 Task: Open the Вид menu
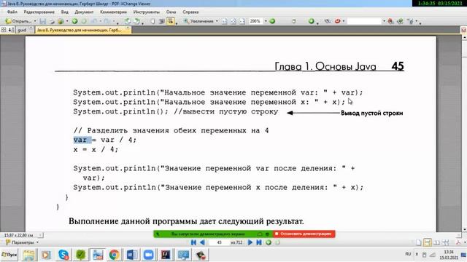(x=65, y=12)
